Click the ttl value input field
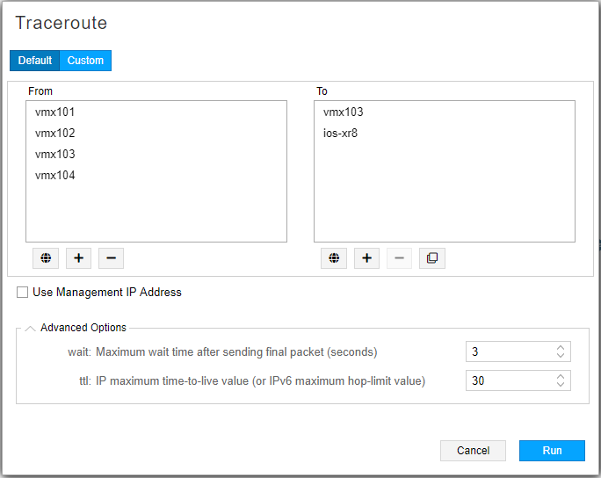 pyautogui.click(x=510, y=381)
